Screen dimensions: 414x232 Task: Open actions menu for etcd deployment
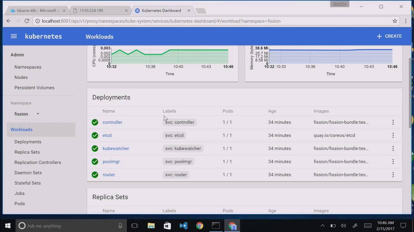pyautogui.click(x=393, y=135)
